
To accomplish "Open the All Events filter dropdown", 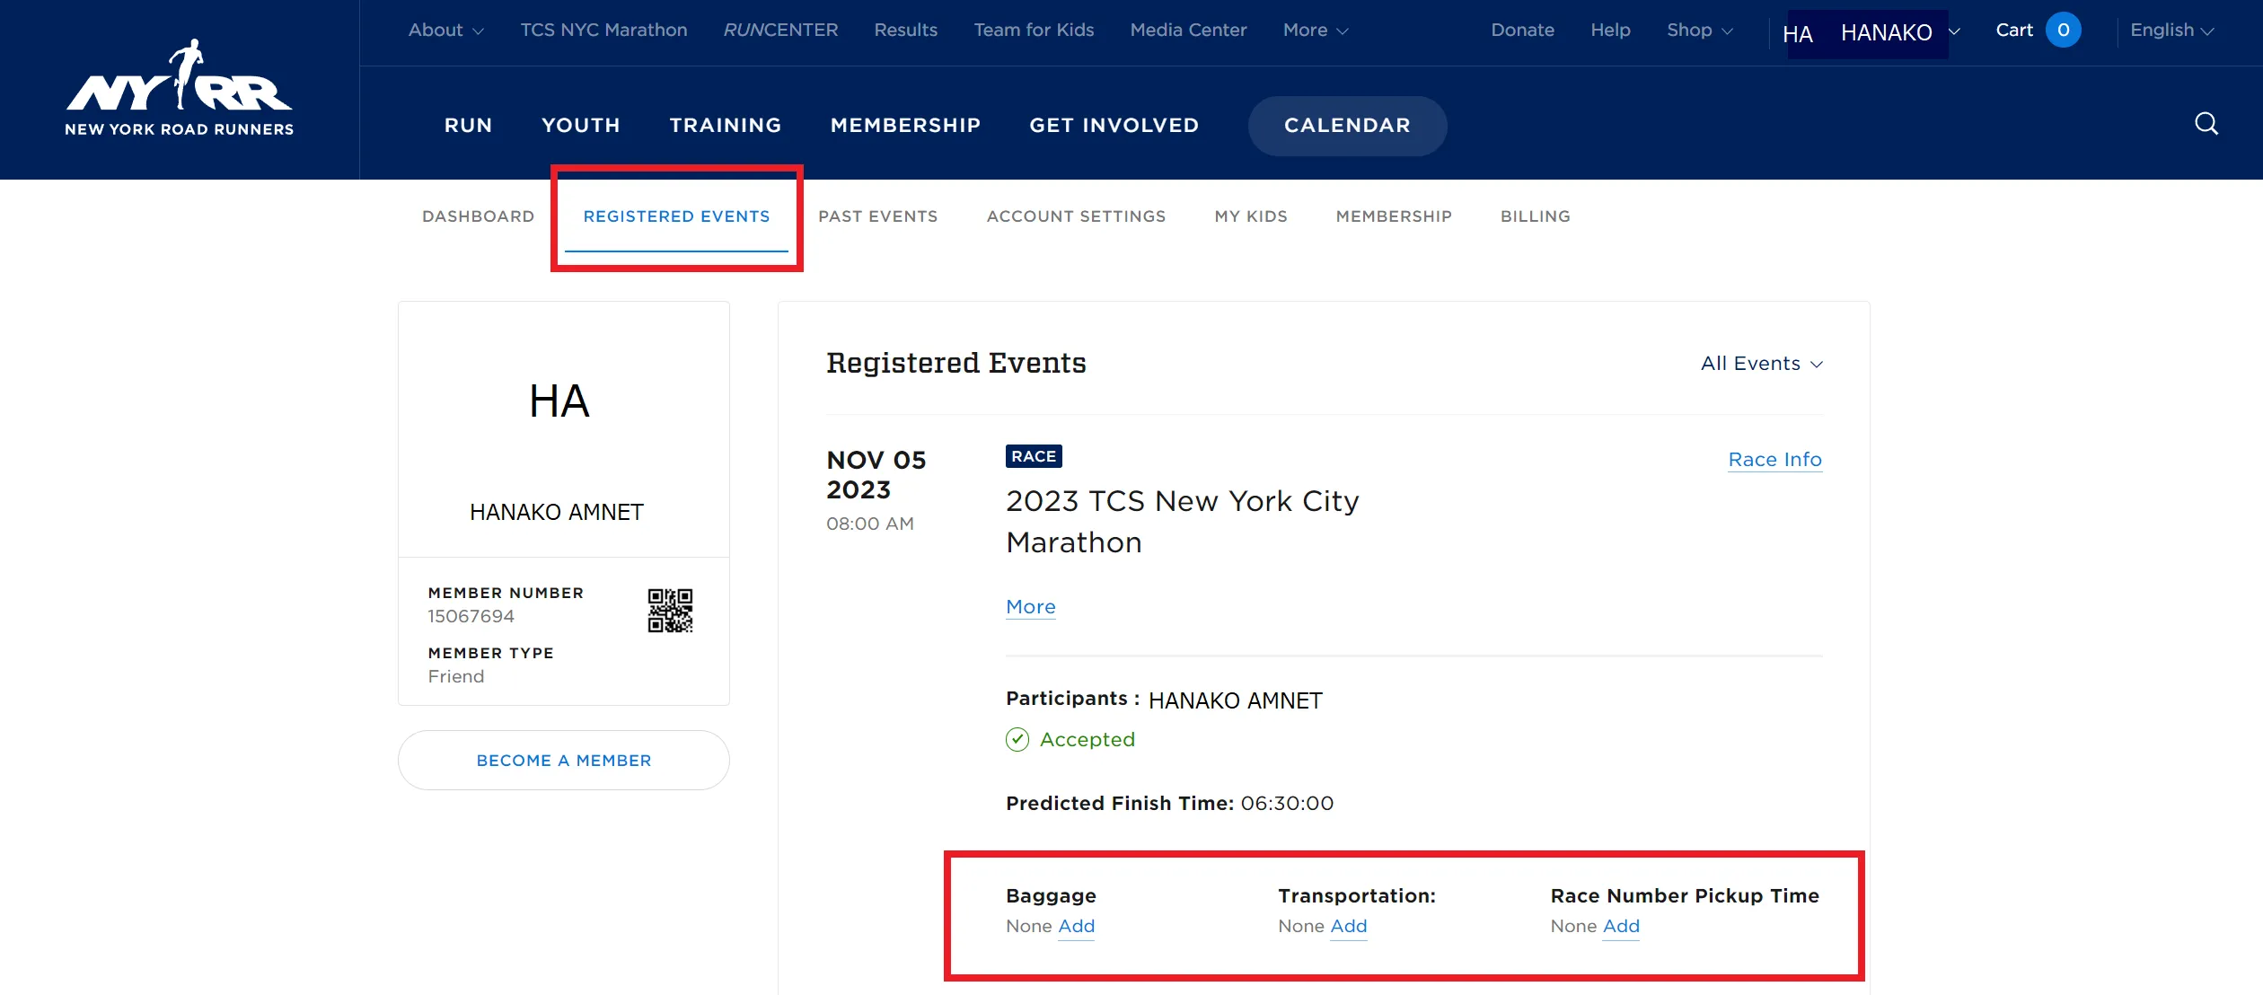I will click(1761, 364).
